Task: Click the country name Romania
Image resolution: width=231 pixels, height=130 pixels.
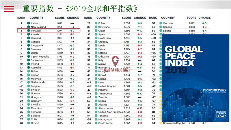Action: point(36,112)
